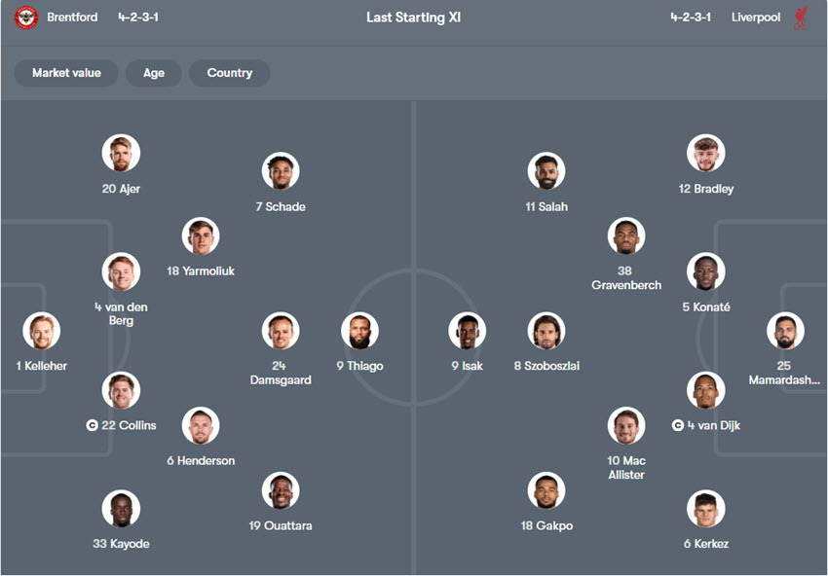Image resolution: width=828 pixels, height=576 pixels.
Task: Open the Brentford team link
Action: (x=72, y=18)
